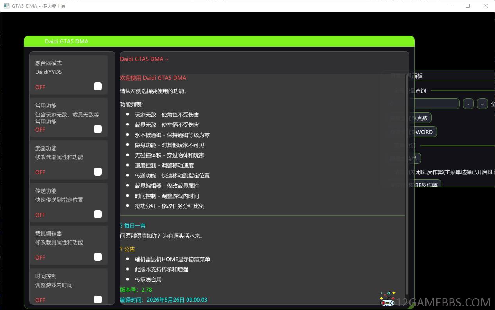Open the 融合器模式 card title
Screen dimensions: 495x310
(48, 63)
